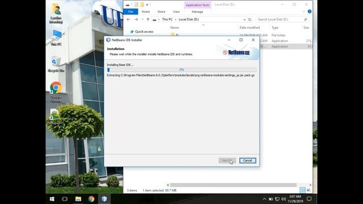Viewport: 363px width, 204px height.
Task: Switch to details view layout
Action: [x=302, y=190]
